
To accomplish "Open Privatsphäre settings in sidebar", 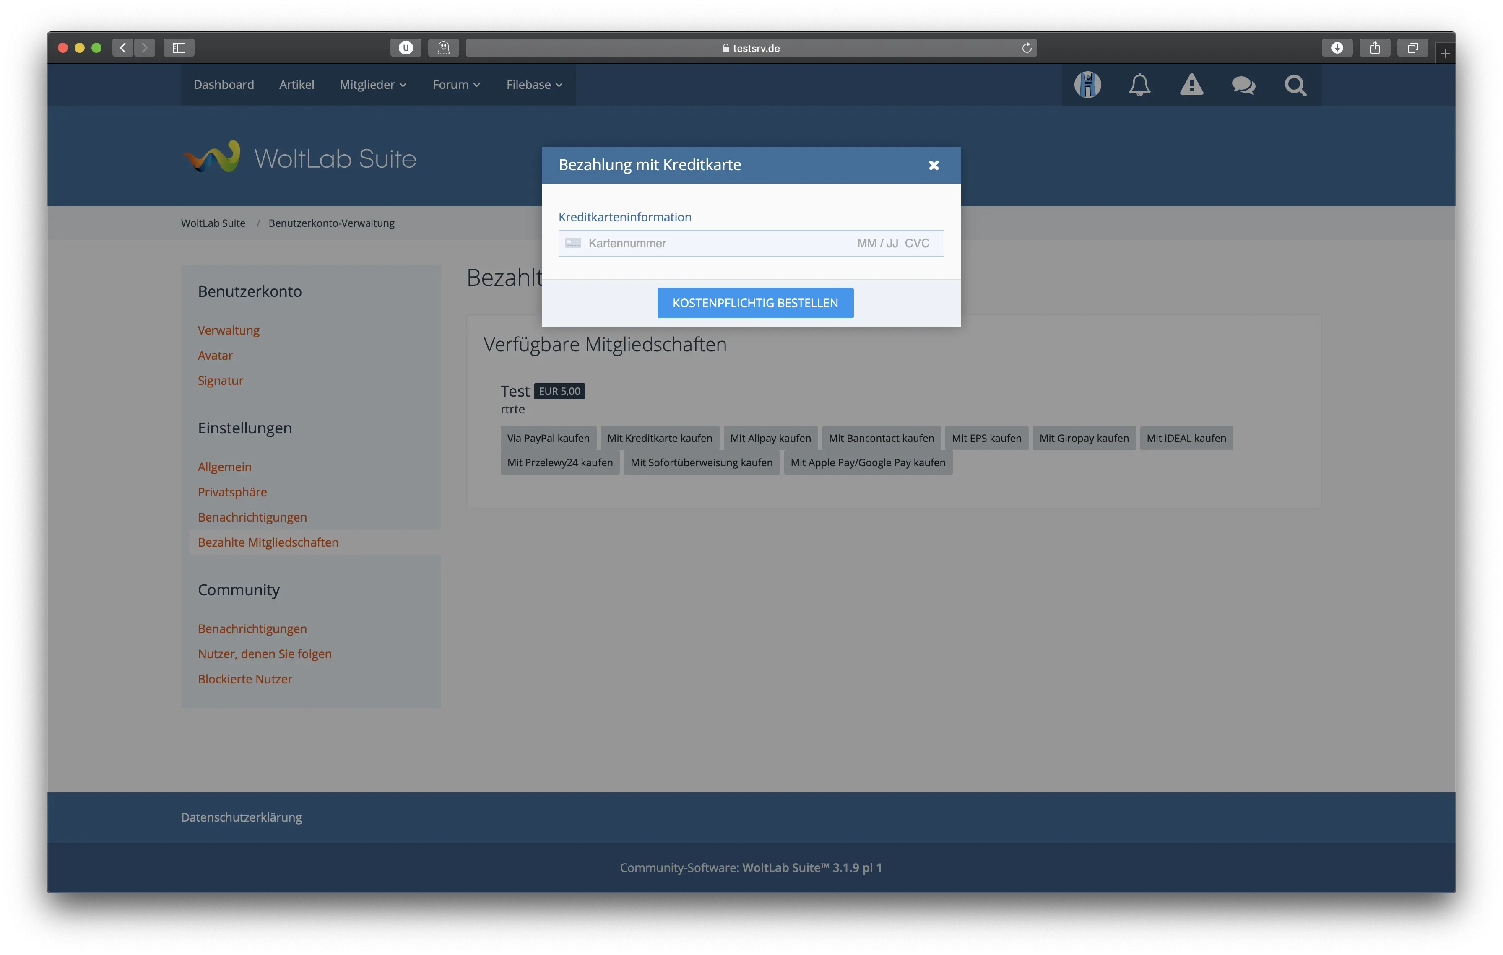I will coord(232,492).
